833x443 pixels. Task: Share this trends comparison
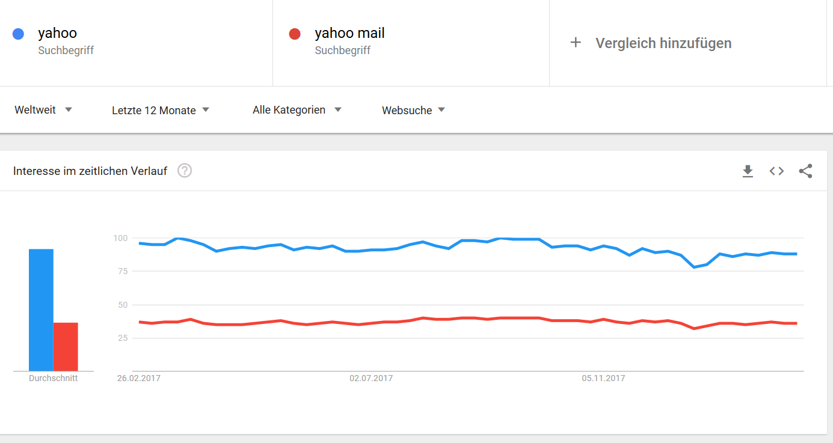coord(805,171)
